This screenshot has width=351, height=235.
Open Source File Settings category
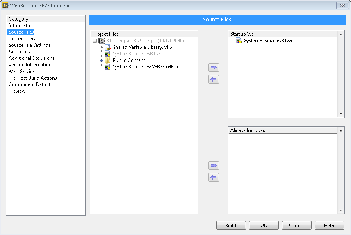(30, 45)
